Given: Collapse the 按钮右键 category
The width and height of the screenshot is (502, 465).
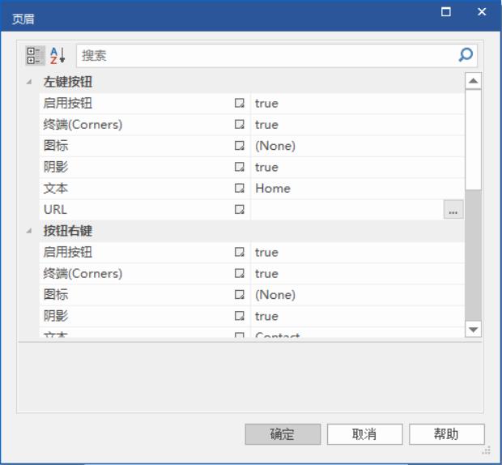Looking at the screenshot, I should (x=30, y=231).
